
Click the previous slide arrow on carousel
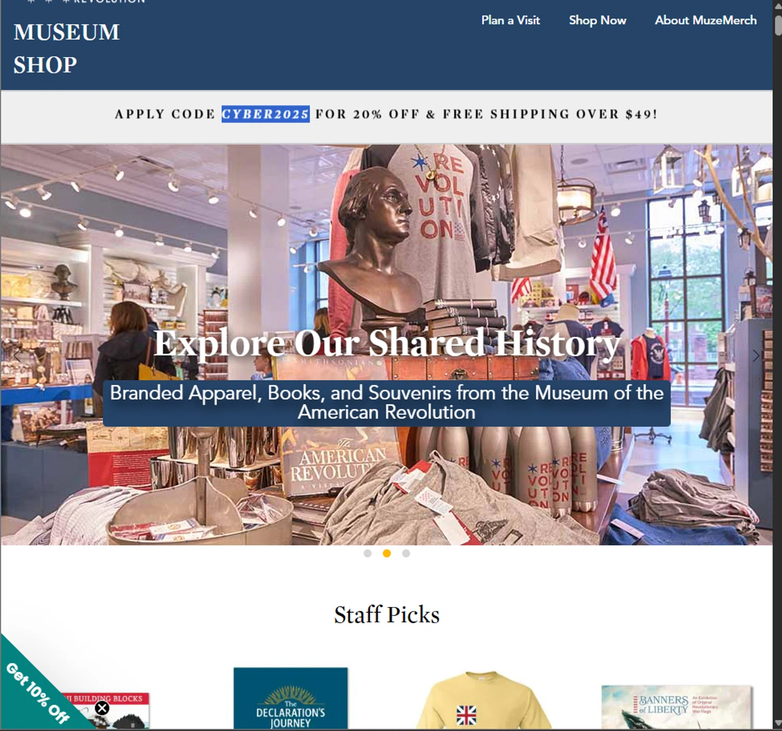[17, 356]
